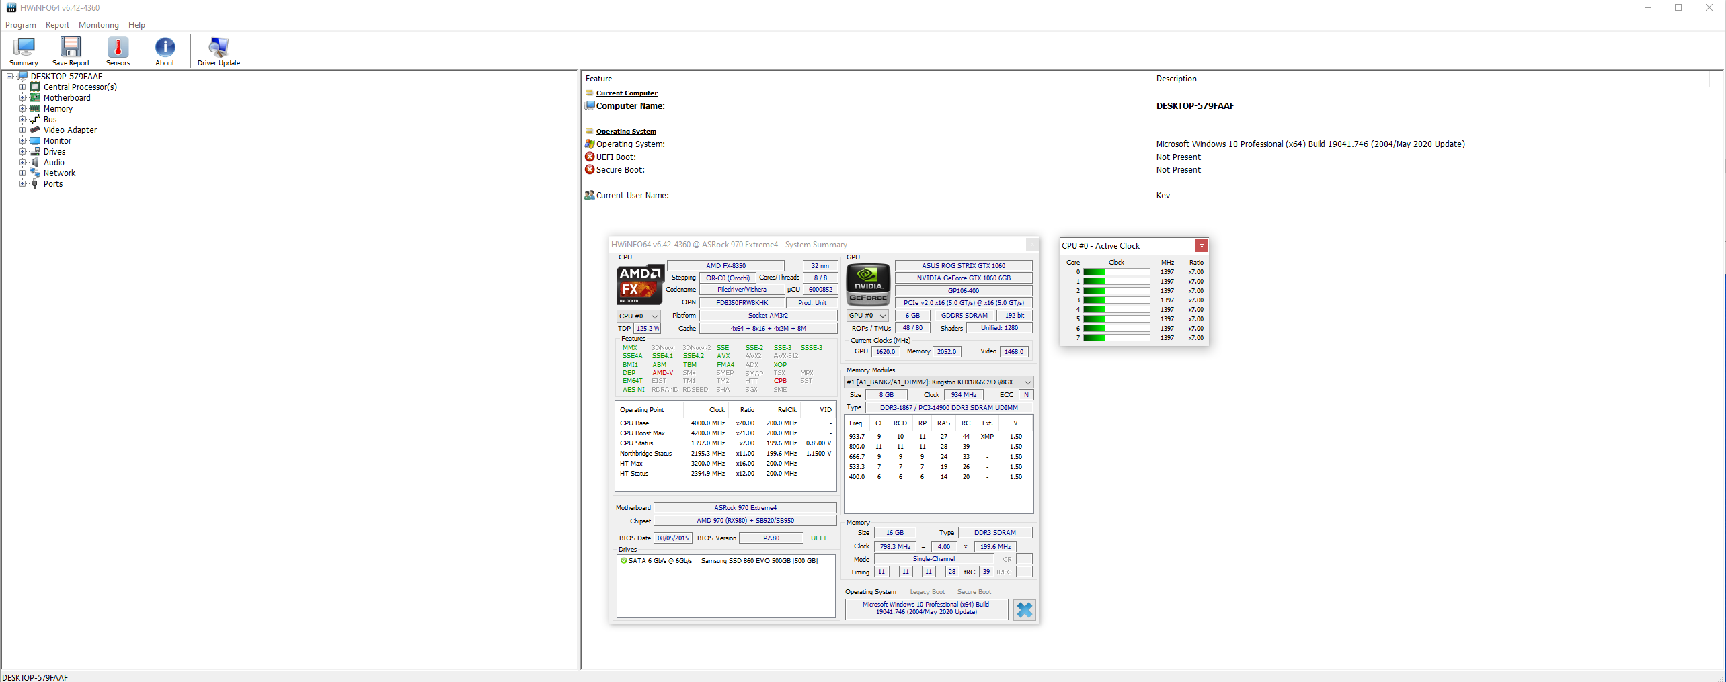Image resolution: width=1726 pixels, height=682 pixels.
Task: Click the Core 7 clock bar
Action: pos(1116,338)
